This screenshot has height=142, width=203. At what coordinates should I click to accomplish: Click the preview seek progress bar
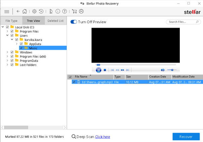coord(135,65)
